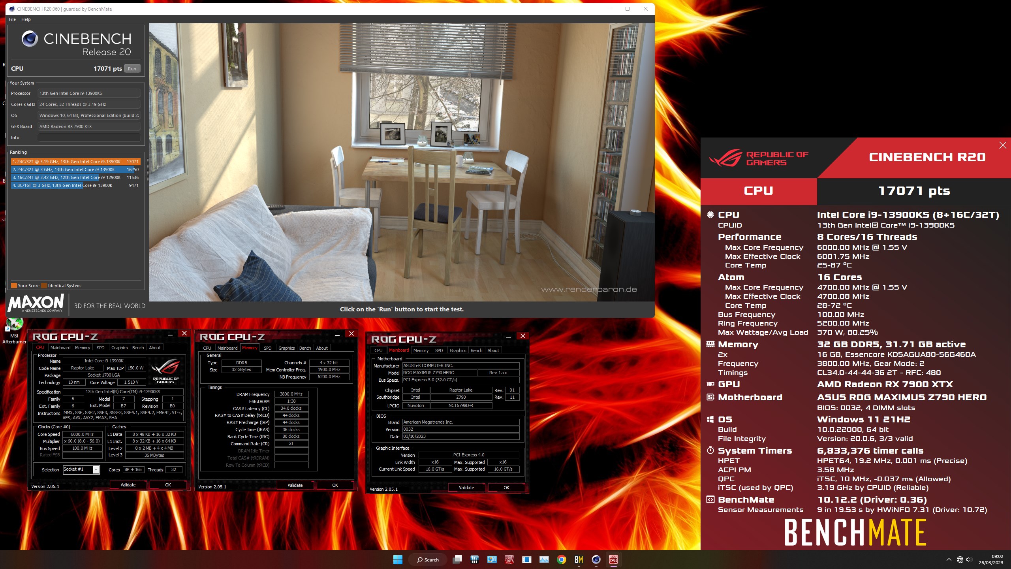This screenshot has height=569, width=1011.
Task: Select ranking entry with score 16250
Action: (75, 170)
